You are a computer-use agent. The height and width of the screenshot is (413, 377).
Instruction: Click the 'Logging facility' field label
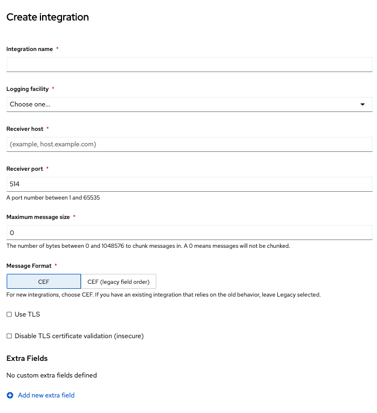pos(27,89)
